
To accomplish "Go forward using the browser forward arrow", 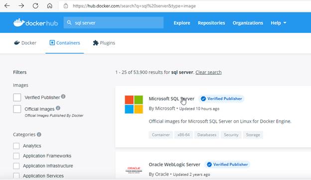I will (21, 6).
